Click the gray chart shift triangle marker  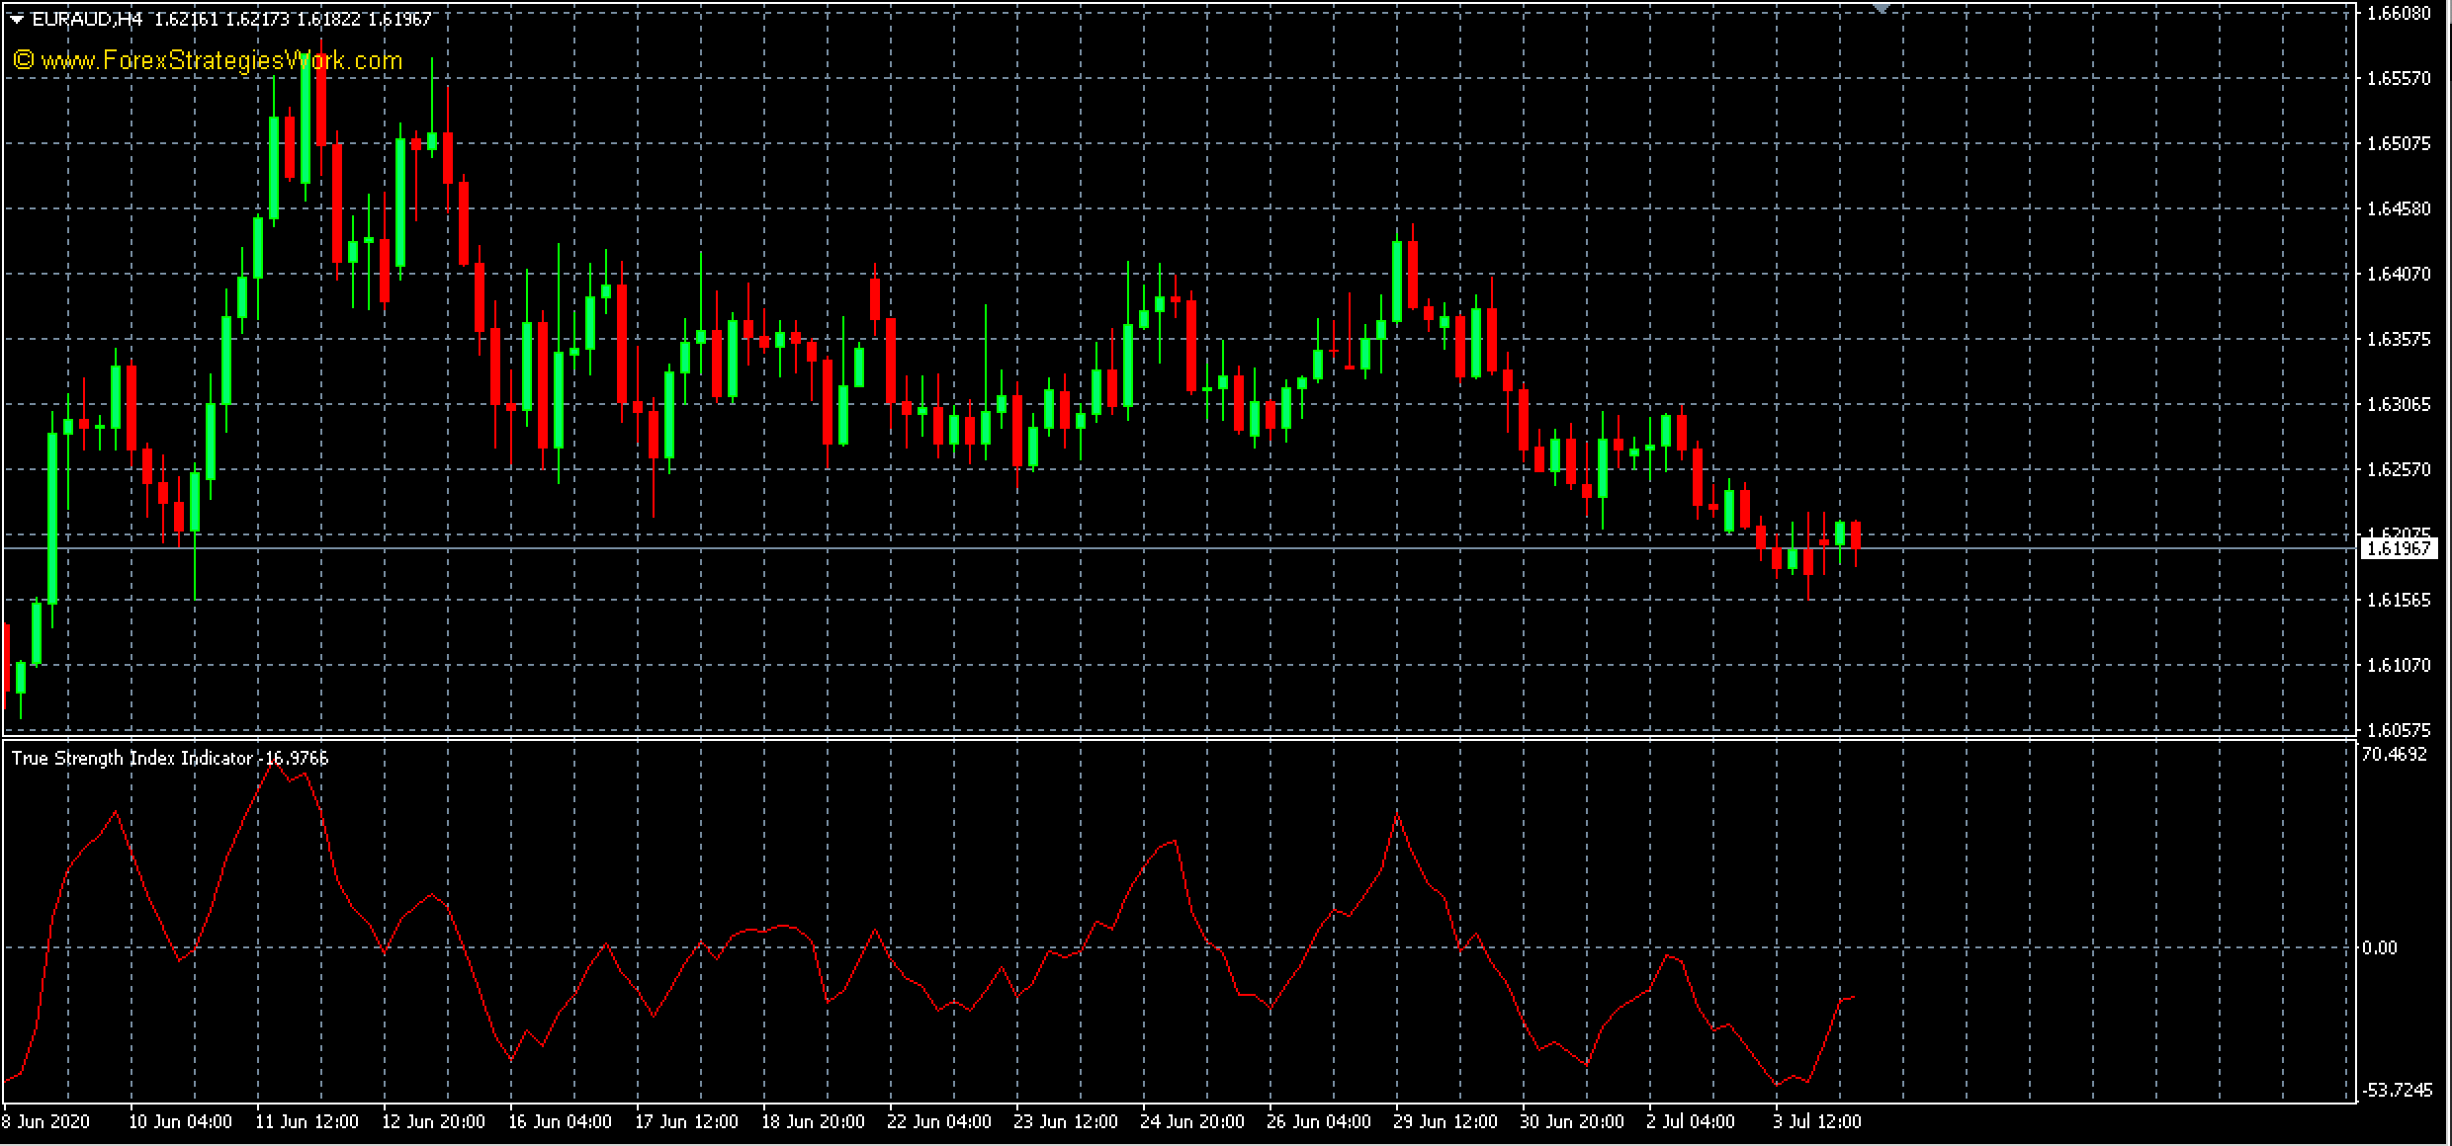(1881, 8)
